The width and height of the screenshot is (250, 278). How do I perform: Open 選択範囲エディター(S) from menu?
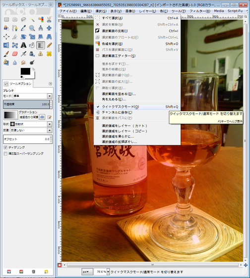[137, 56]
